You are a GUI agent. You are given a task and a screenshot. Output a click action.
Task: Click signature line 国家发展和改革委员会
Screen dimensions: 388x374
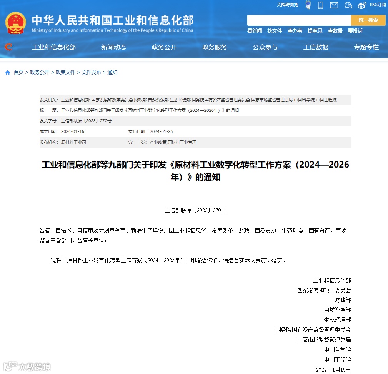(x=324, y=290)
